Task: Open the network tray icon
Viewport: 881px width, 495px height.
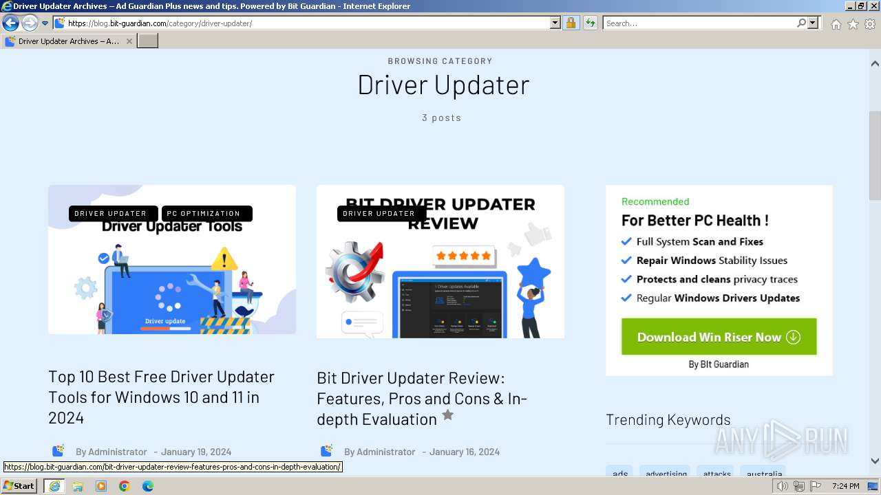Action: pos(799,486)
